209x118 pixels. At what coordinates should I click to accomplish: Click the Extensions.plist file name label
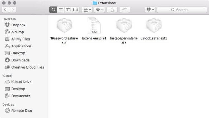coord(94,38)
